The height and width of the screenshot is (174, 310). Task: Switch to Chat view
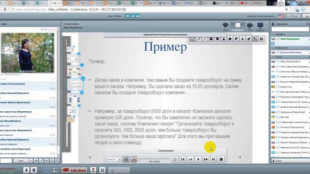pos(225,27)
